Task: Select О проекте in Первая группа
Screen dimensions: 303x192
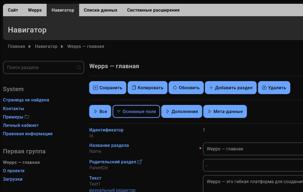Action: [14, 171]
